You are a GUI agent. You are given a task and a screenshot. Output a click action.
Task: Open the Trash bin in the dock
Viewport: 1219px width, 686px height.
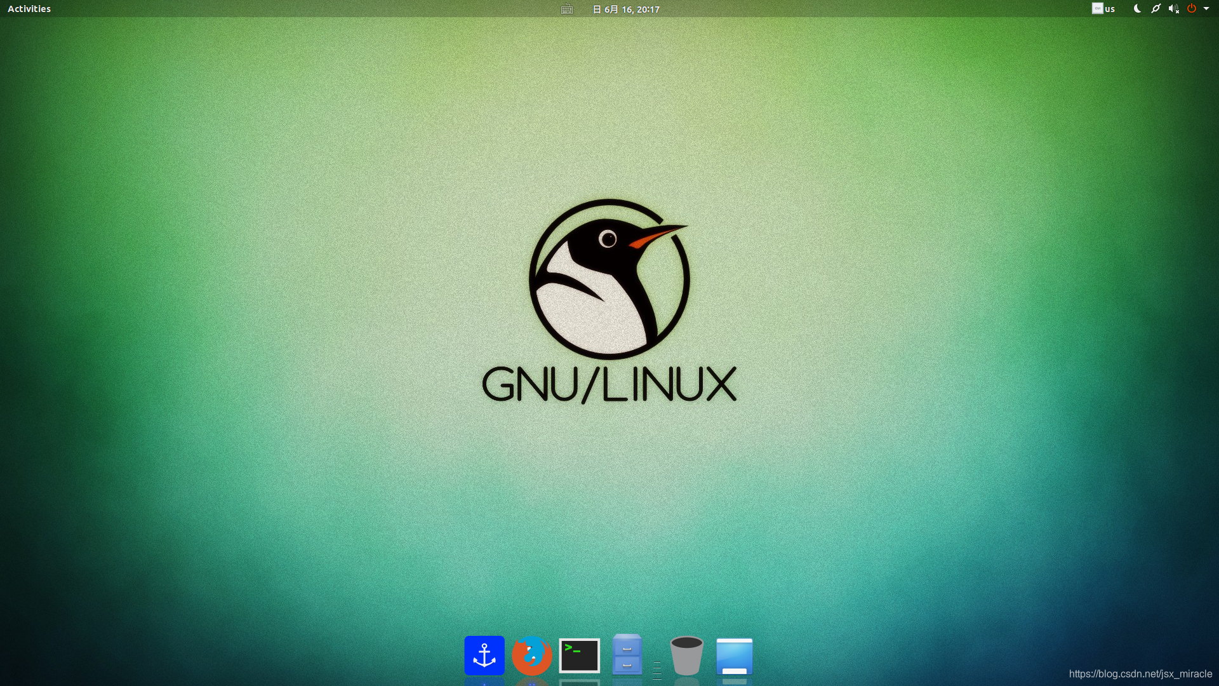point(686,656)
